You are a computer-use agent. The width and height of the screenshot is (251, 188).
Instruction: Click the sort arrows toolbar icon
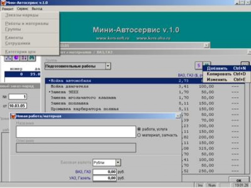pos(23,58)
